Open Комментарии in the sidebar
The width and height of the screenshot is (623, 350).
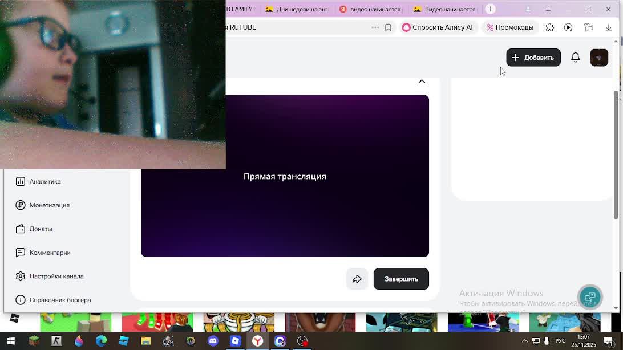pos(43,253)
